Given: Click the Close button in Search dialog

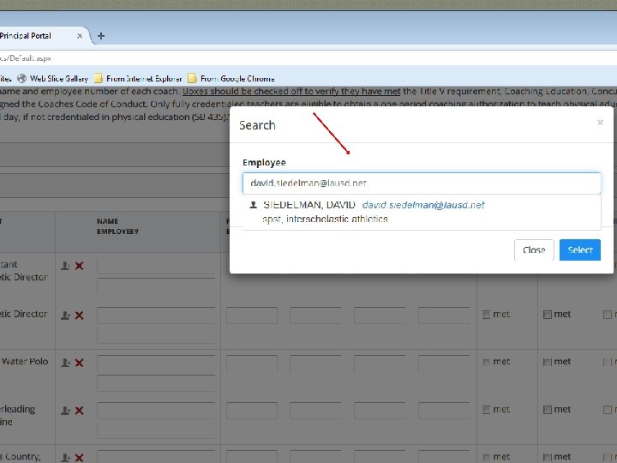Looking at the screenshot, I should click(534, 250).
